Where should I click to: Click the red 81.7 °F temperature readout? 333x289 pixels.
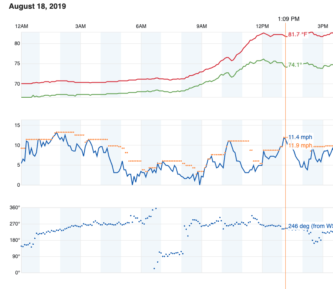(298, 35)
